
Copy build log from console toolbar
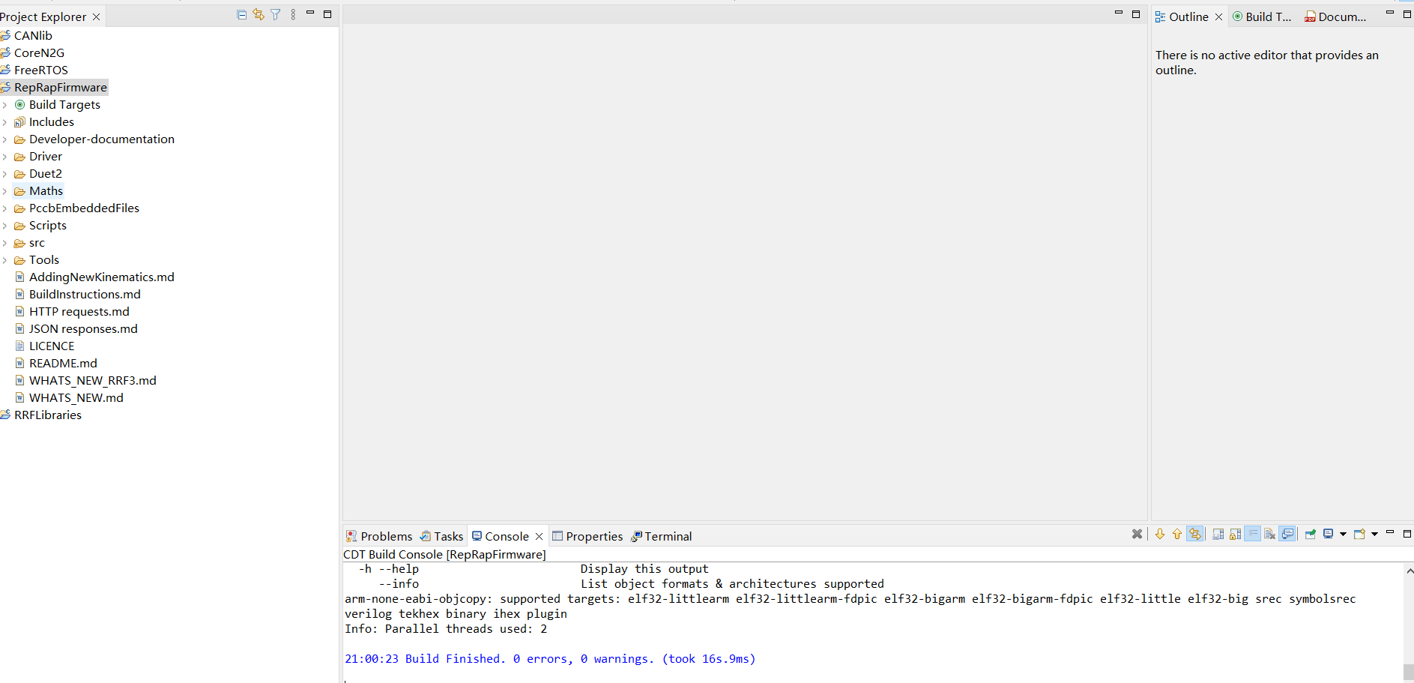pyautogui.click(x=1218, y=534)
